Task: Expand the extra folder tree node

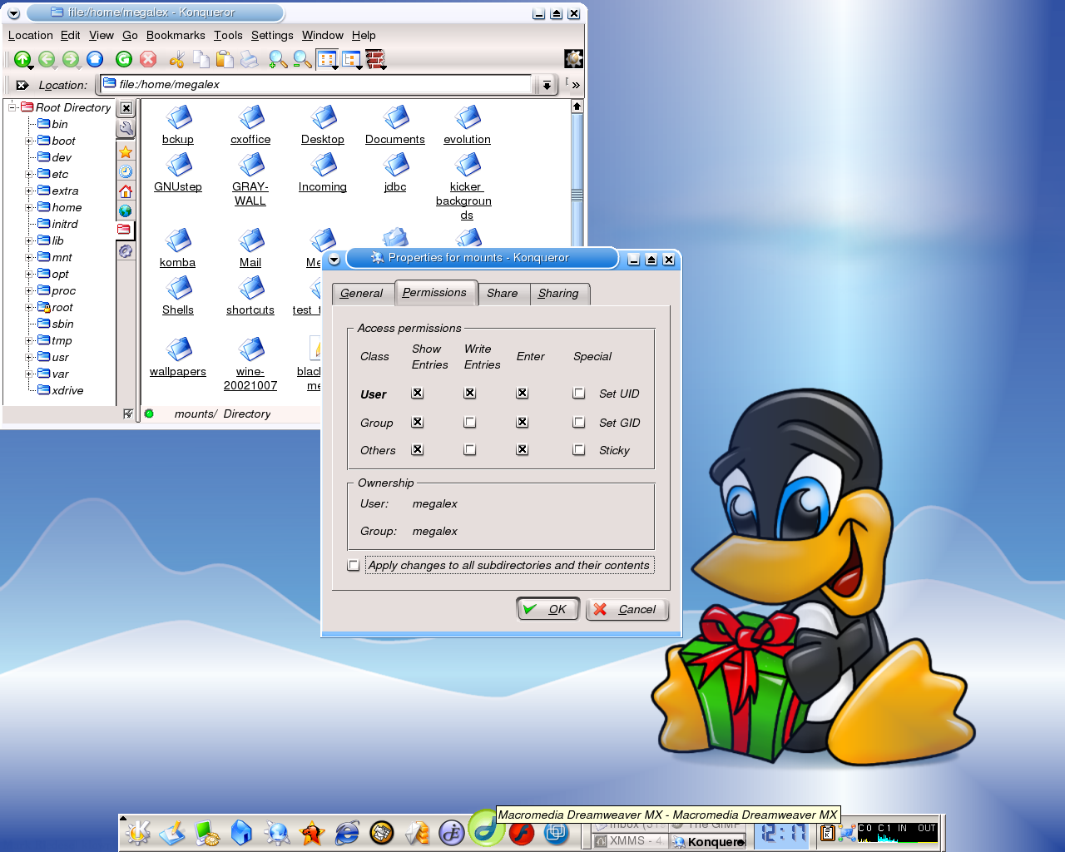Action: click(29, 191)
